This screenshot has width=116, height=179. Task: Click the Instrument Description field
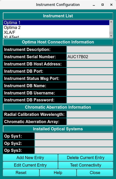(90, 50)
